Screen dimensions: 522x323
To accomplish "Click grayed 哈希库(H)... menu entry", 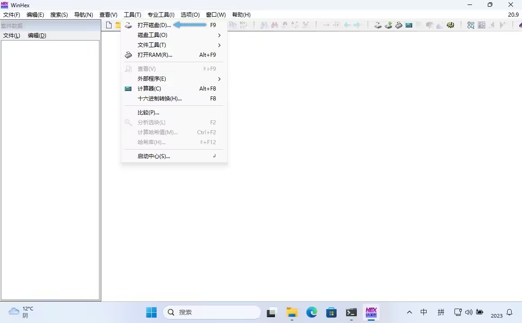I will click(174, 142).
